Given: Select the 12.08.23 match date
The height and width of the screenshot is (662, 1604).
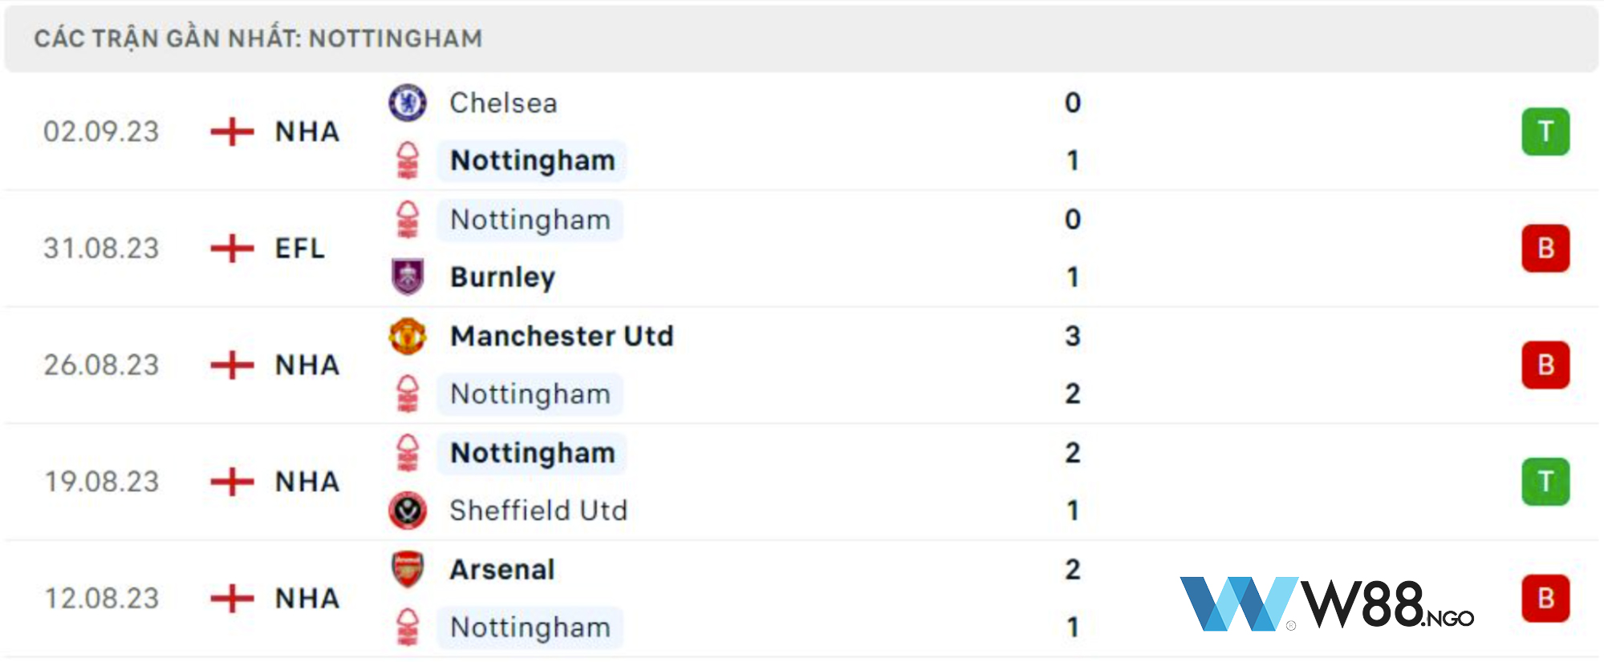Looking at the screenshot, I should [x=102, y=599].
